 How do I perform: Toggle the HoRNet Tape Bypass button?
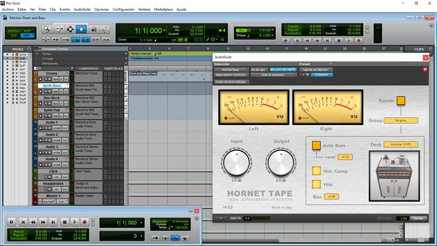click(401, 101)
